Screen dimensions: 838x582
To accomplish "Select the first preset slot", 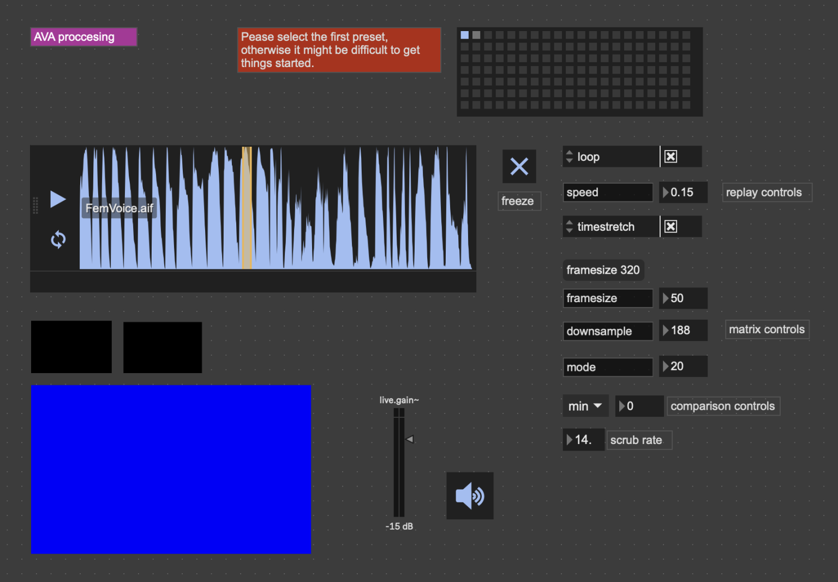I will pos(465,35).
